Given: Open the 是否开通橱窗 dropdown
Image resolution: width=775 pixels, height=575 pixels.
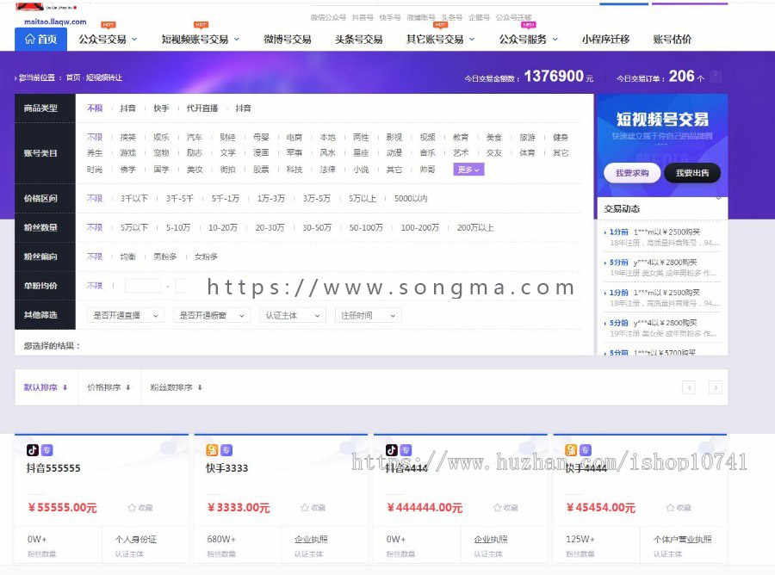Looking at the screenshot, I should tap(212, 315).
